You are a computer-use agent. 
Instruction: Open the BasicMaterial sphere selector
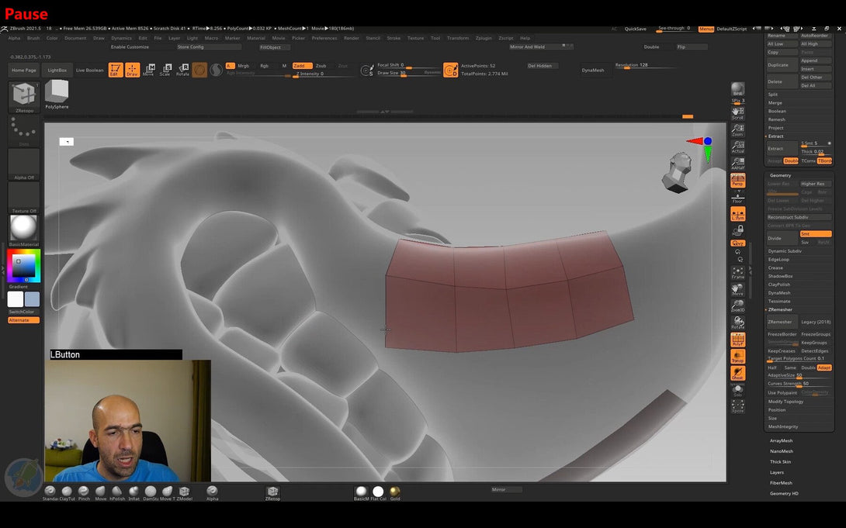[x=24, y=230]
